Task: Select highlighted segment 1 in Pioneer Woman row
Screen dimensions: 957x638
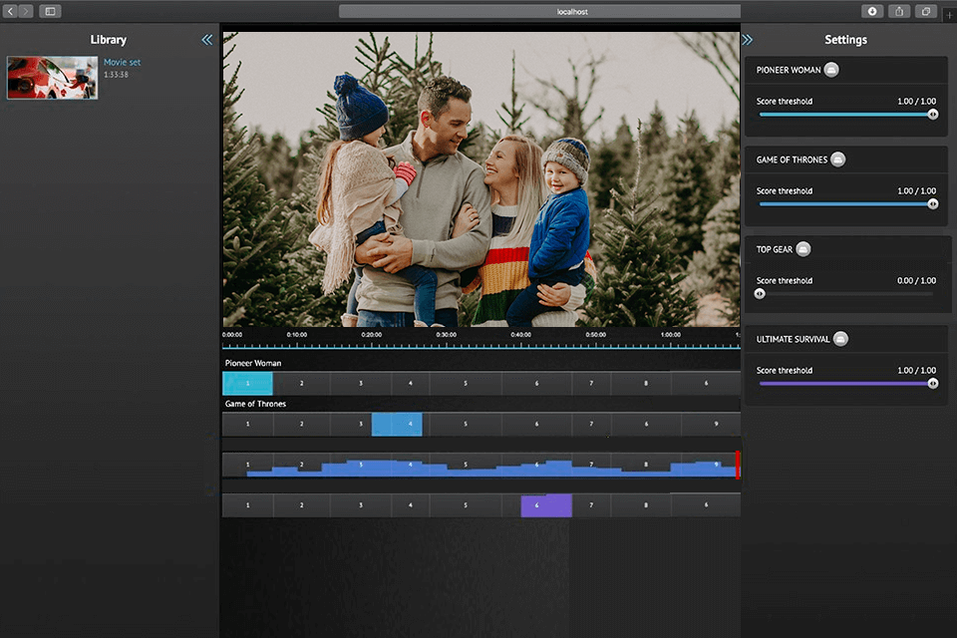Action: pos(247,384)
